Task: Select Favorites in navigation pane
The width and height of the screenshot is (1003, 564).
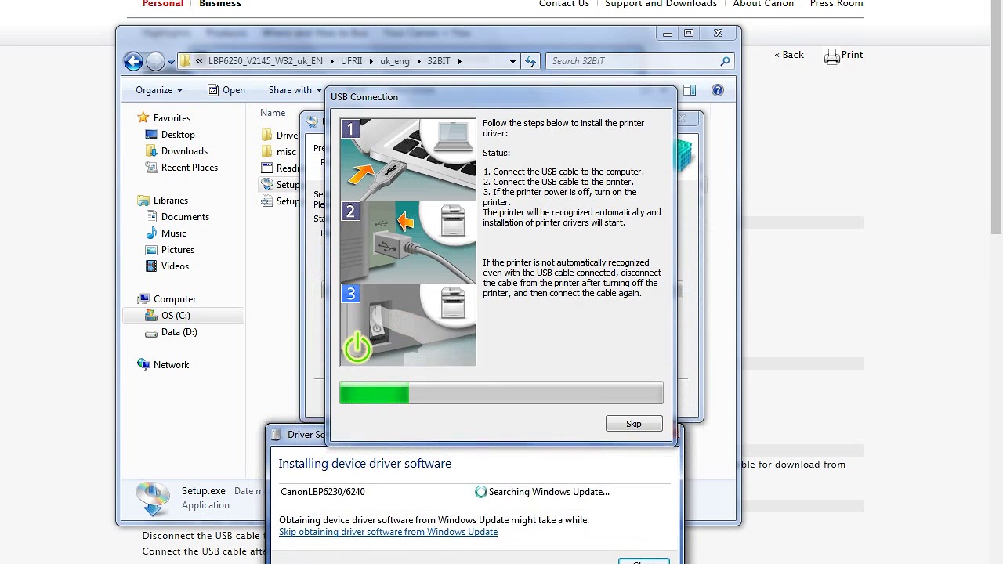Action: 172,118
